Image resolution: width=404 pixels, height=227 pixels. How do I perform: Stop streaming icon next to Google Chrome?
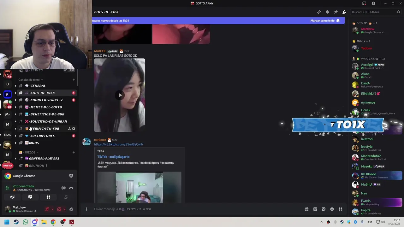tap(71, 176)
